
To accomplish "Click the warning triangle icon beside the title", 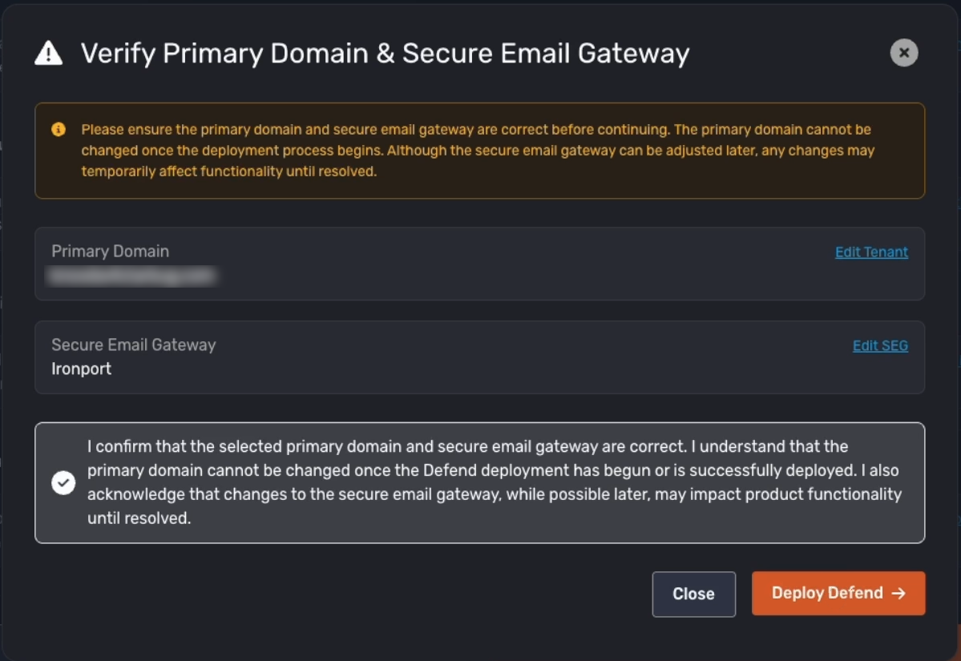I will coord(48,54).
